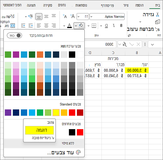The height and width of the screenshot is (160, 163).
Task: Open the font size dropdown
Action: click(78, 17)
